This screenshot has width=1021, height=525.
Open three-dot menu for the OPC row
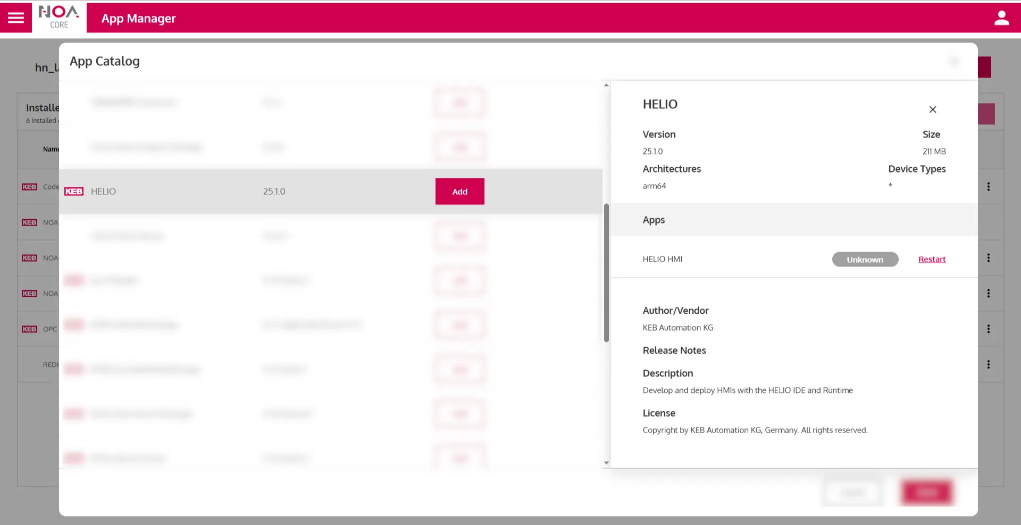[x=988, y=329]
